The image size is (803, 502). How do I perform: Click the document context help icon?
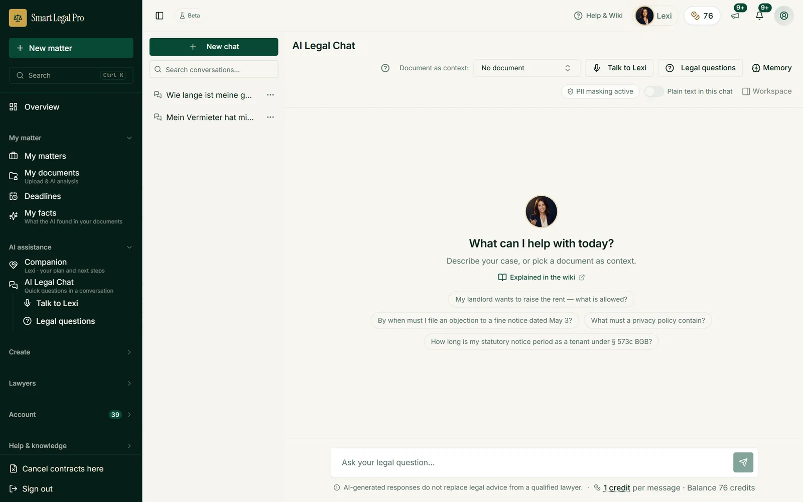pyautogui.click(x=385, y=68)
